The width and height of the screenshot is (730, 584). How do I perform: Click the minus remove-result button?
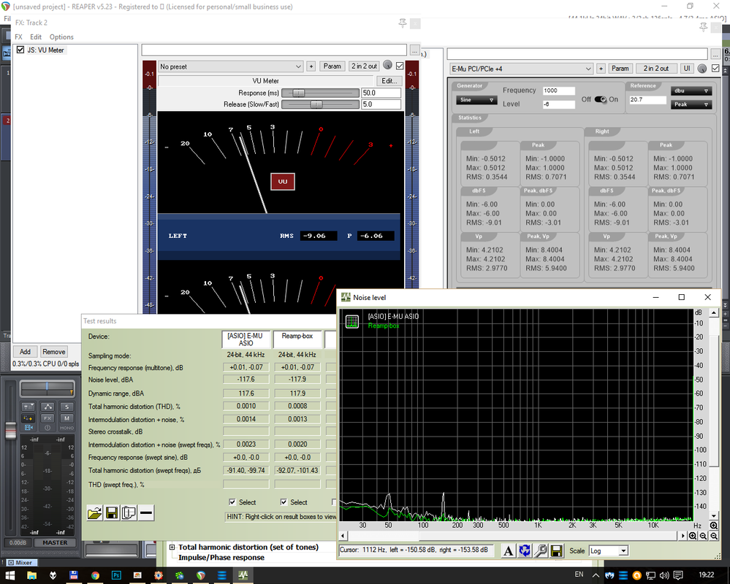pos(145,513)
